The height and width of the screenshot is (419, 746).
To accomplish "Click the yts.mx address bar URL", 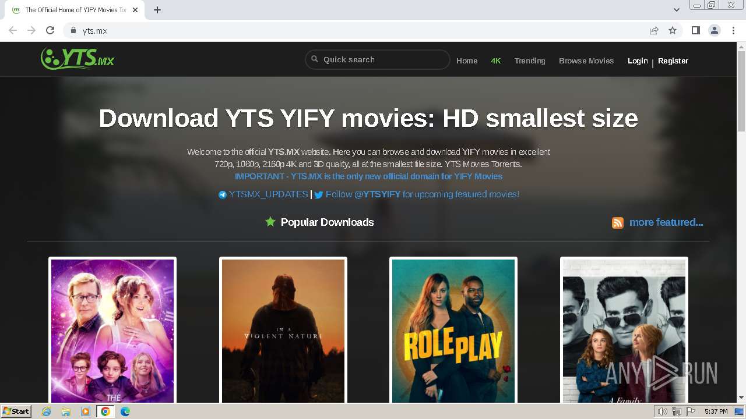I will point(95,31).
